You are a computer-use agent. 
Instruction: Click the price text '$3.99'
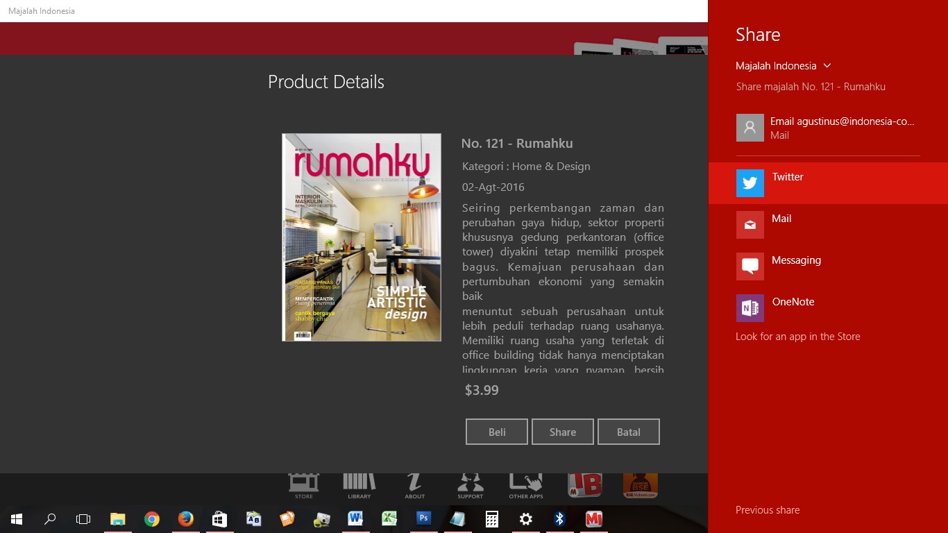pos(482,390)
